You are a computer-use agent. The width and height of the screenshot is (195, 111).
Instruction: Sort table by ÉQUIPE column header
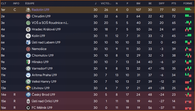30,4
